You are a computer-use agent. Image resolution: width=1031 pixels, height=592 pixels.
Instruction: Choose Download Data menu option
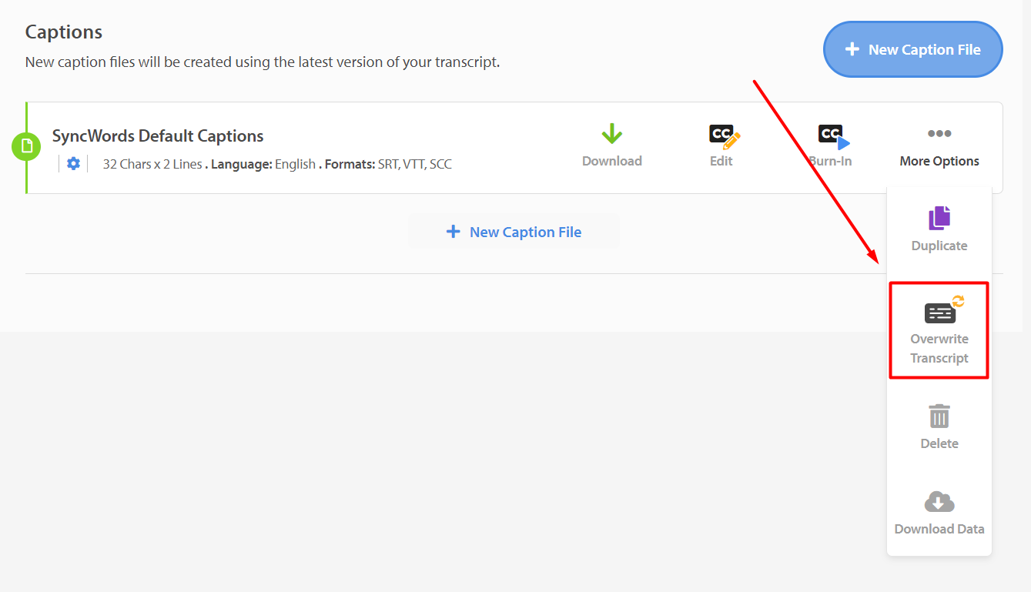point(939,513)
